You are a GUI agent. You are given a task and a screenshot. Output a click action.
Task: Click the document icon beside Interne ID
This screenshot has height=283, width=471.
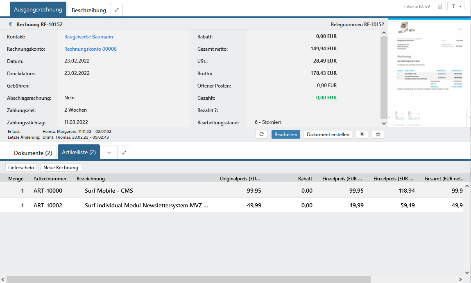pos(439,6)
